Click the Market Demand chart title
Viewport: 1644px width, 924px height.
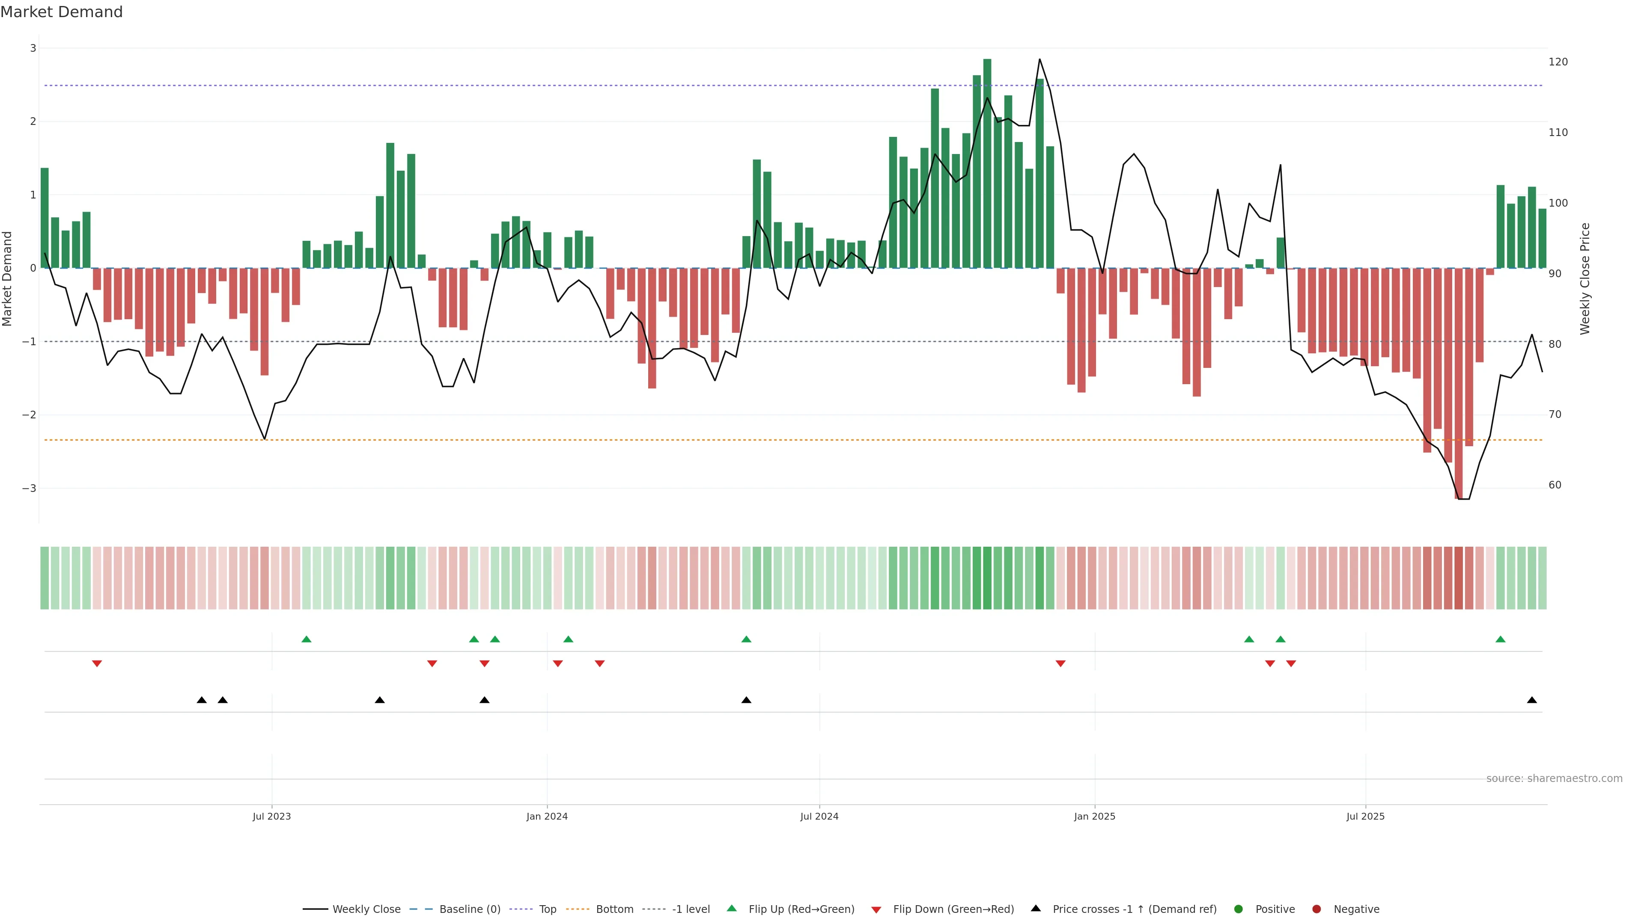coord(61,12)
